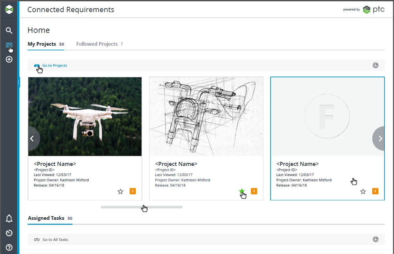The height and width of the screenshot is (254, 394).
Task: Switch to My Projects tab
Action: [46, 44]
